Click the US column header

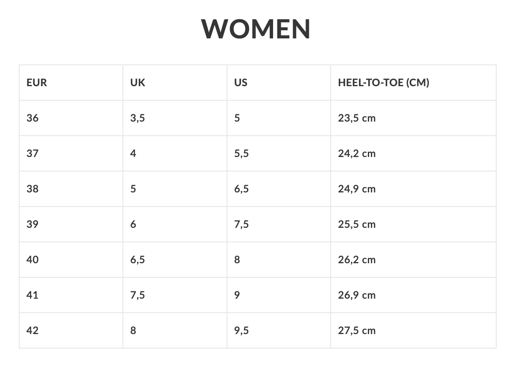pyautogui.click(x=241, y=83)
